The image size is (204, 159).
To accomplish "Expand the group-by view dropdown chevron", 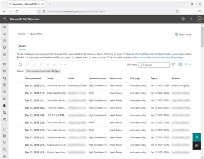I will click(190, 64).
